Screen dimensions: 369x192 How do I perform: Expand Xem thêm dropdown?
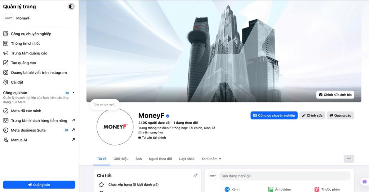tap(211, 159)
